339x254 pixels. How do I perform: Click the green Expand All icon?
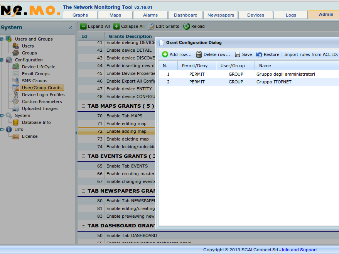click(x=83, y=26)
